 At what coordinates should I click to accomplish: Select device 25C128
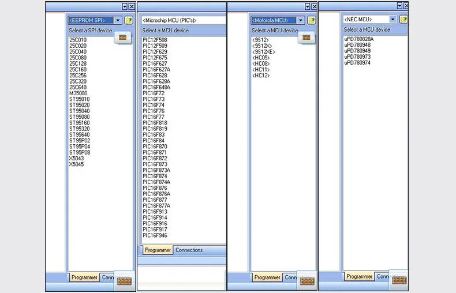tap(78, 63)
